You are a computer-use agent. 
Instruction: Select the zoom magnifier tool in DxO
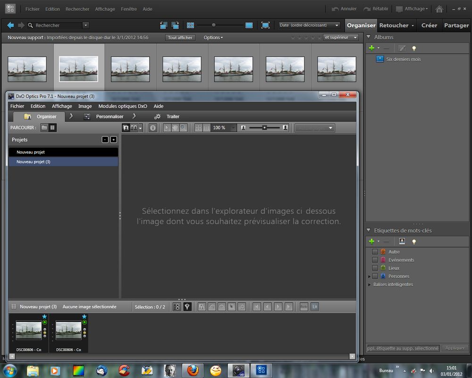(x=183, y=128)
